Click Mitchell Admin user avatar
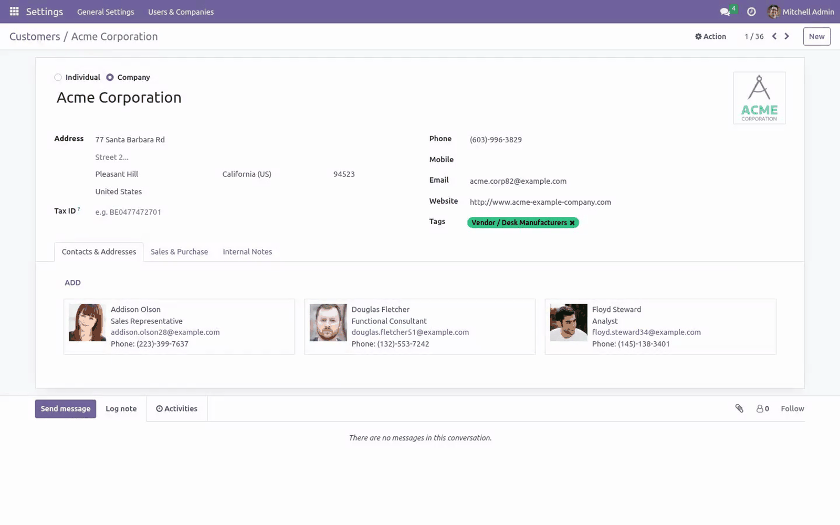The height and width of the screenshot is (525, 840). [x=773, y=12]
